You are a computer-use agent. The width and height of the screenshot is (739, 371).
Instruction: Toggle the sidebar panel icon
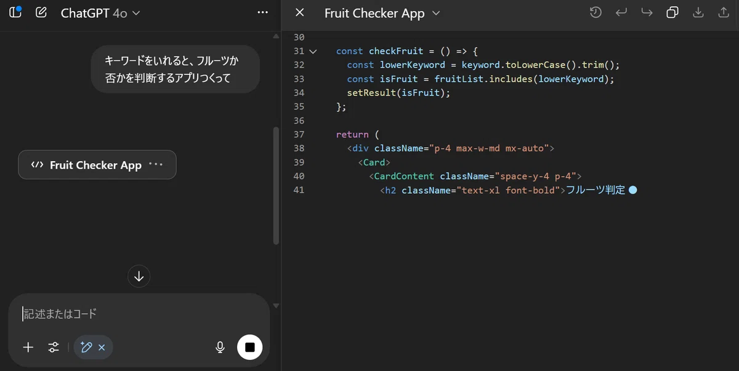click(x=15, y=12)
